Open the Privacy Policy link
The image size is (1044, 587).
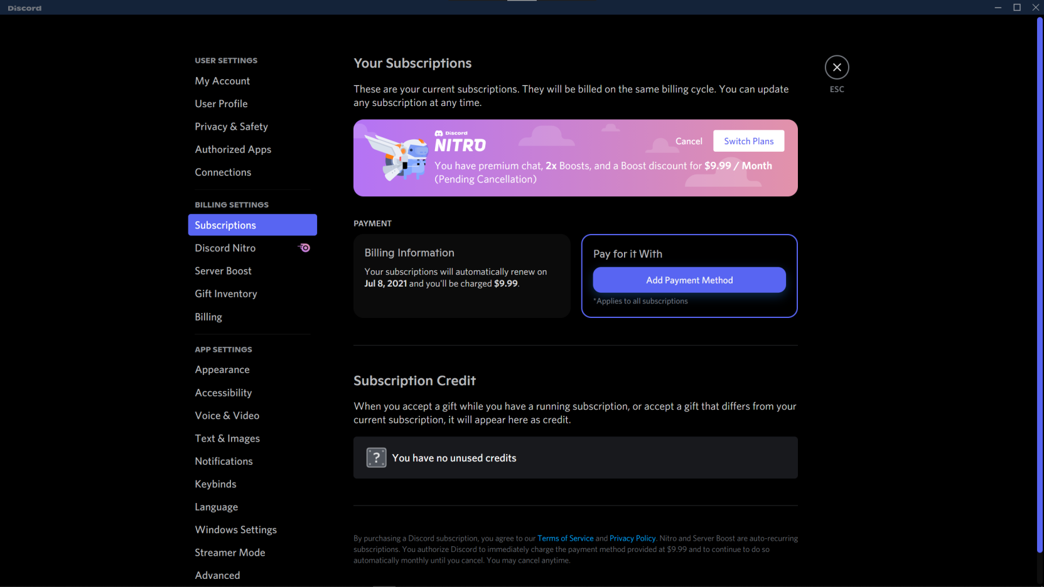[632, 538]
